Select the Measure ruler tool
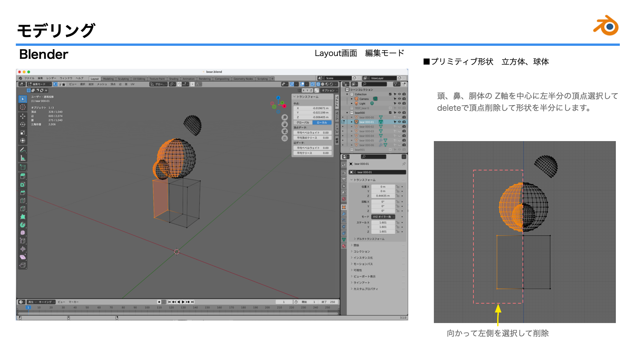Viewport: 633px width, 356px height. coord(23,158)
